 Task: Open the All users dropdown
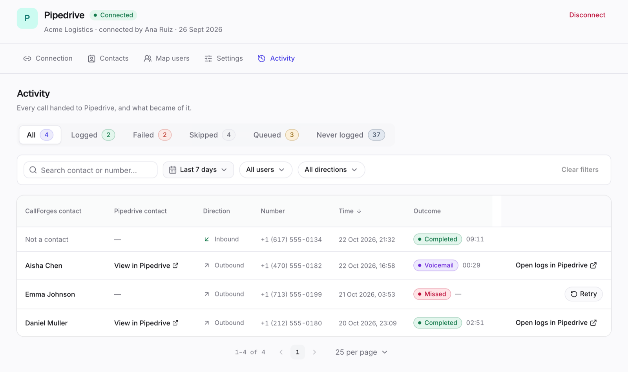(266, 170)
